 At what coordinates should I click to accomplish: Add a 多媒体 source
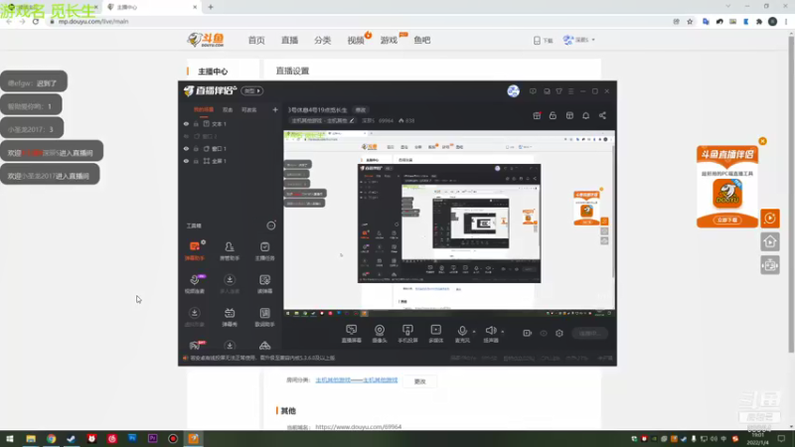[x=436, y=334]
